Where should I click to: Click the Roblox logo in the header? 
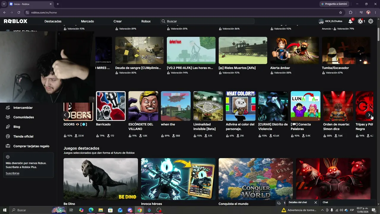[15, 21]
